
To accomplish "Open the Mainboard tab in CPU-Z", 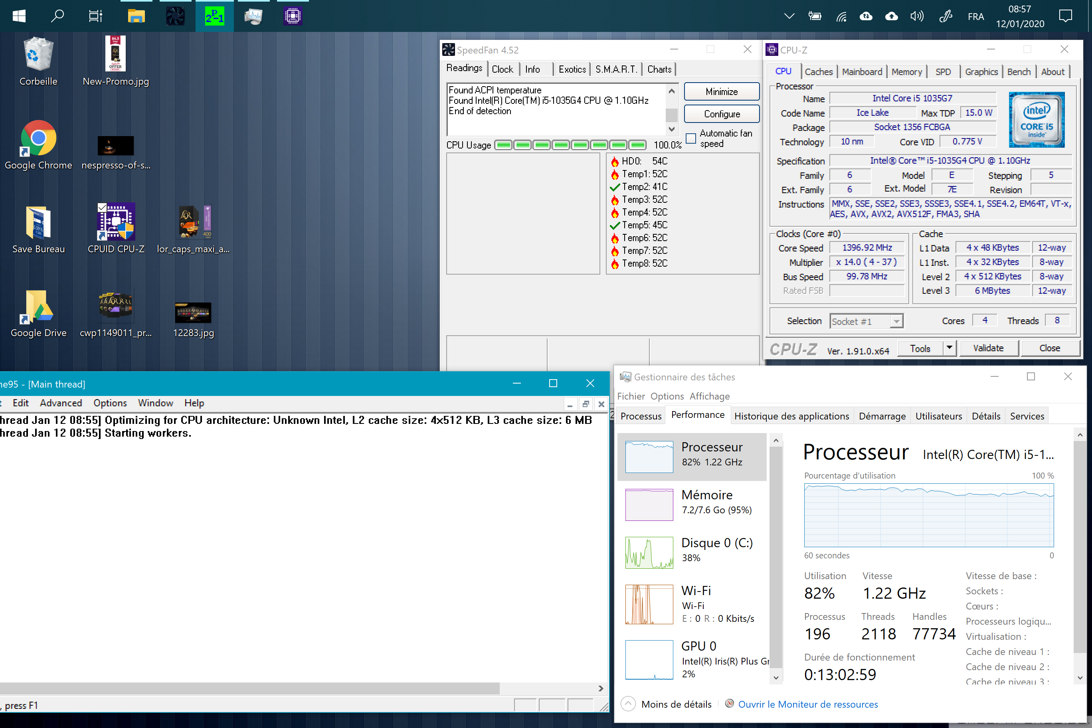I will click(x=862, y=71).
